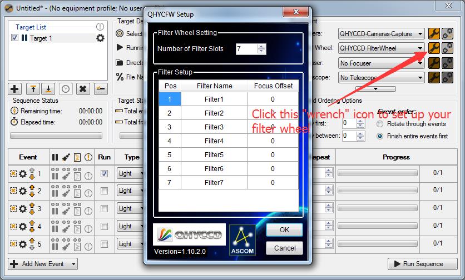
Task: Select position 1 row header cell
Action: point(170,99)
